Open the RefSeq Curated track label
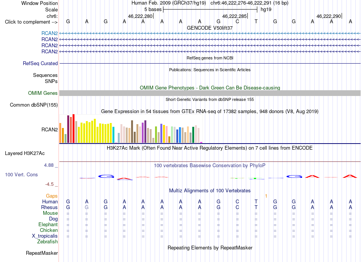Viewport: 361px width, 262px height. pos(40,63)
